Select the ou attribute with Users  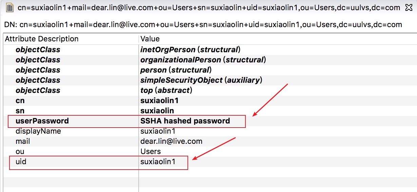(210, 151)
